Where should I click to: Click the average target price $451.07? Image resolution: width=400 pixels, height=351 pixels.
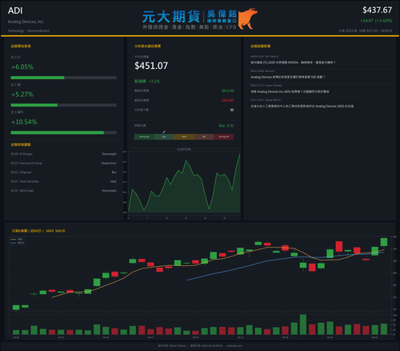pos(151,66)
